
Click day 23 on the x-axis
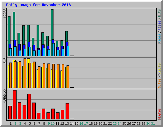[x=115, y=124]
